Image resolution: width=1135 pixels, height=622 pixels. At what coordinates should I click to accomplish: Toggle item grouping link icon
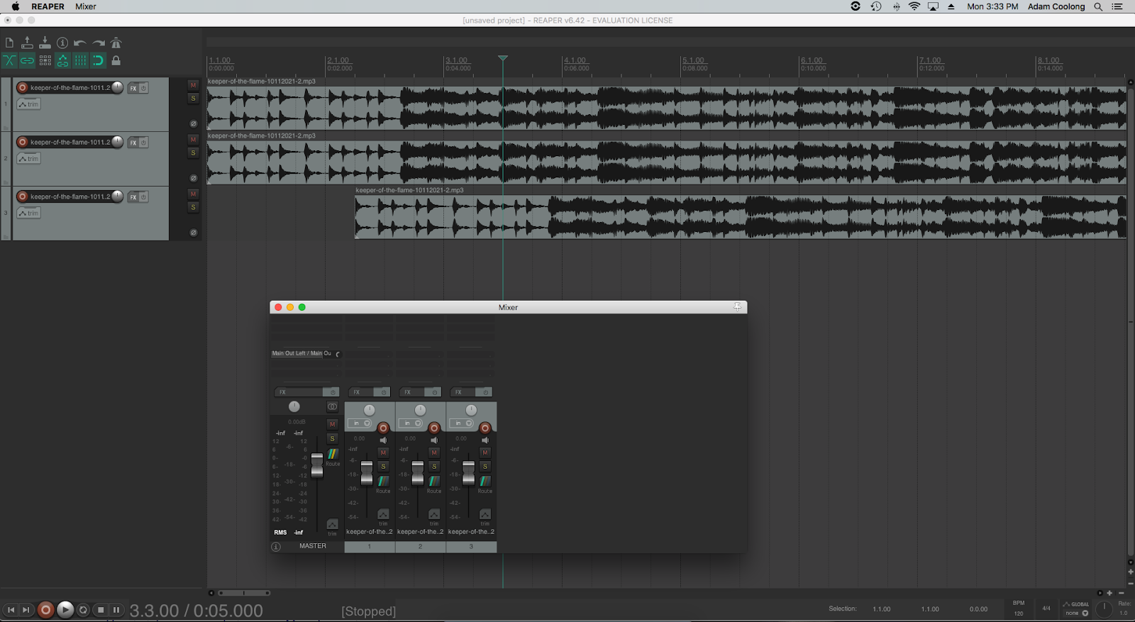point(27,60)
